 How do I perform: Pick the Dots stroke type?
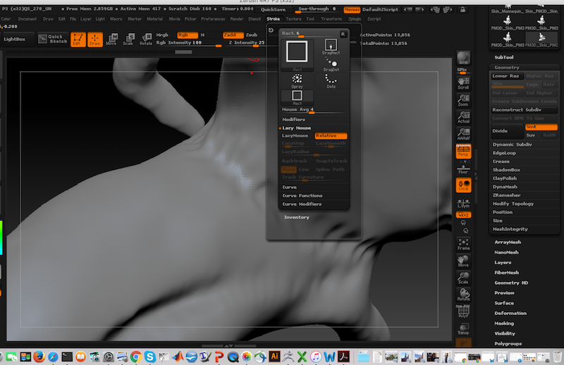coord(331,81)
